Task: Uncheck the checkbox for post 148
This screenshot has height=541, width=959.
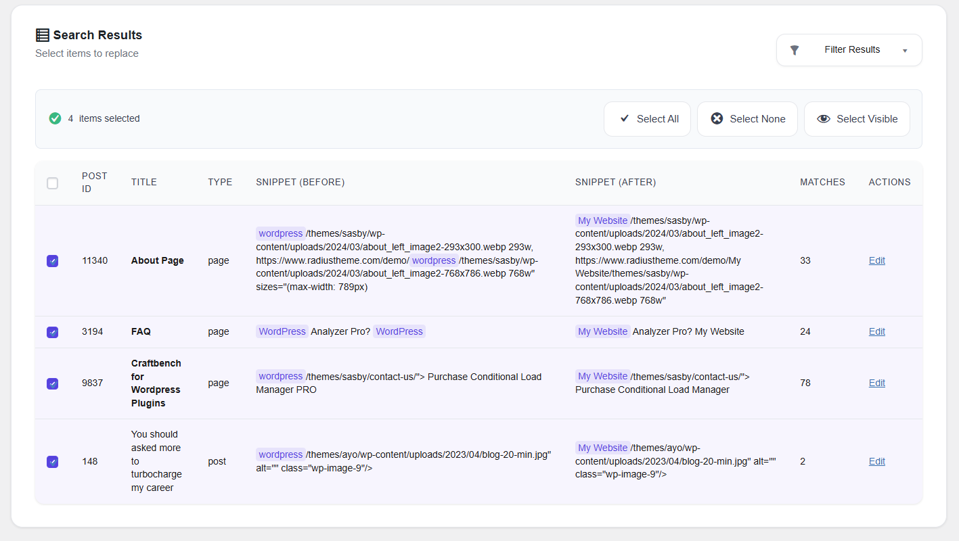Action: [x=52, y=462]
